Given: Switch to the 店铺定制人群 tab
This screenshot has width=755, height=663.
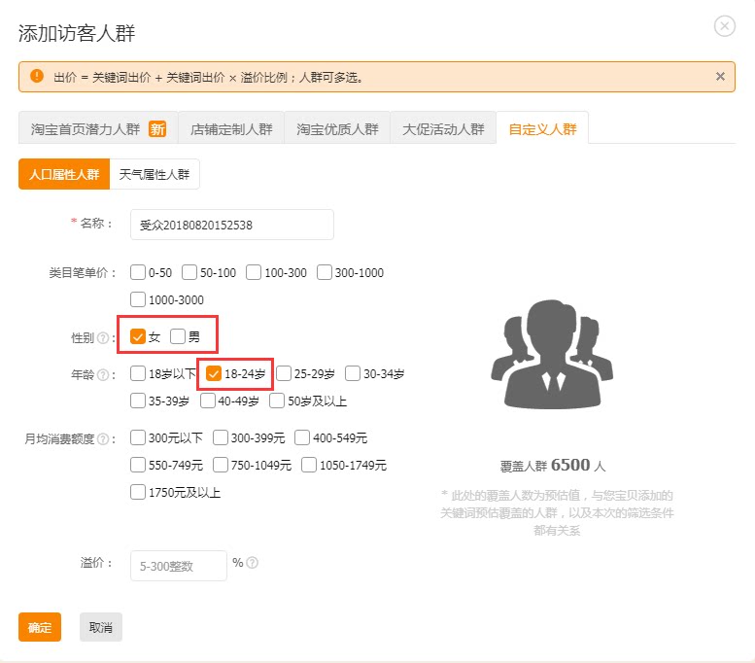Looking at the screenshot, I should click(231, 128).
